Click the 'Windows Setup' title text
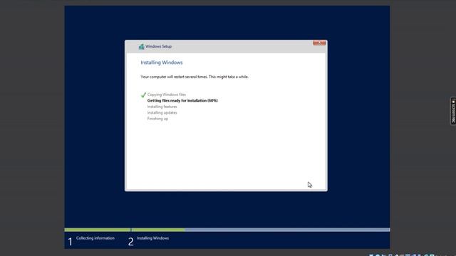The image size is (456, 256). click(x=158, y=46)
